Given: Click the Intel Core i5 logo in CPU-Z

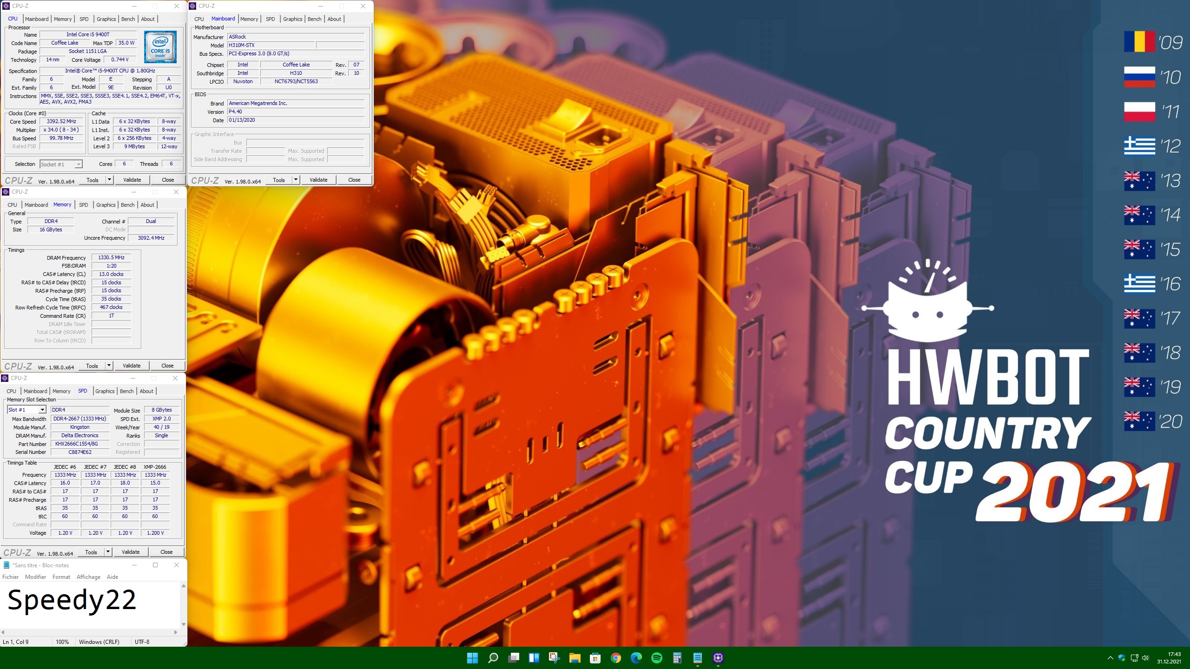Looking at the screenshot, I should pos(160,46).
